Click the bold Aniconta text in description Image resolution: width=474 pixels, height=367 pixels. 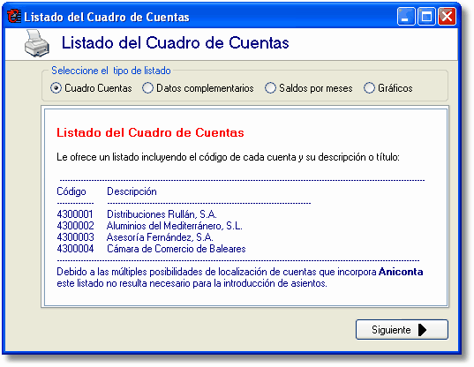[401, 272]
